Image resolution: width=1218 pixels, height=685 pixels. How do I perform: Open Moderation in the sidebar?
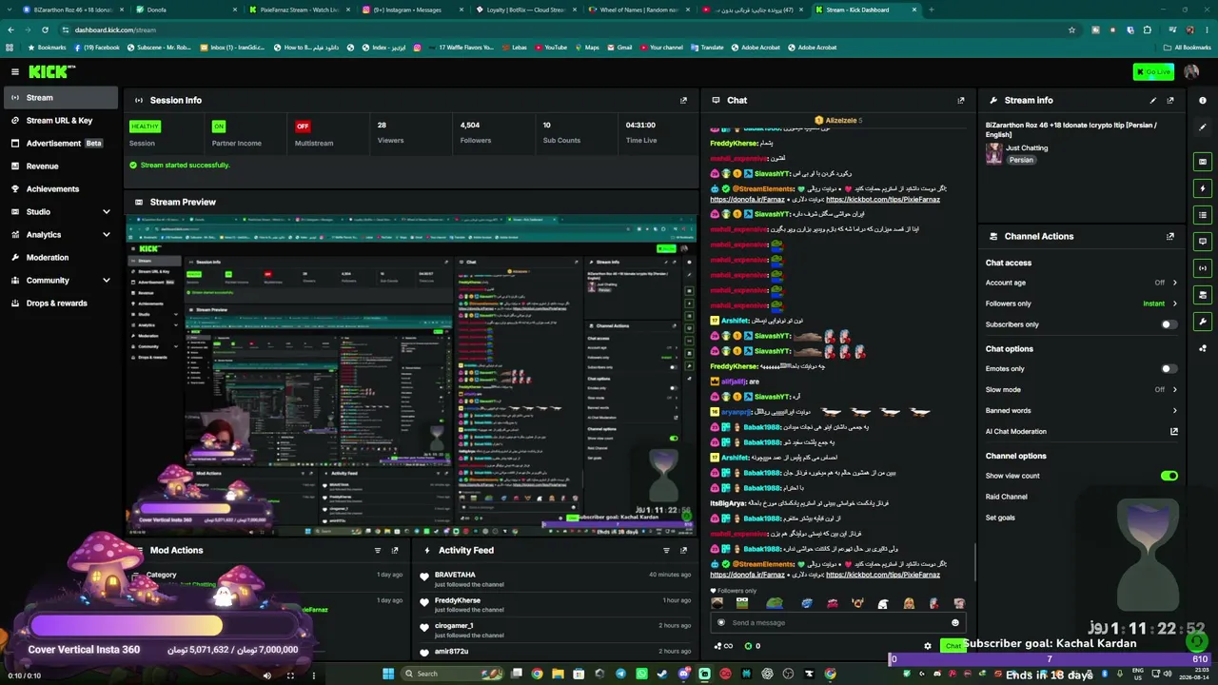[x=61, y=257]
